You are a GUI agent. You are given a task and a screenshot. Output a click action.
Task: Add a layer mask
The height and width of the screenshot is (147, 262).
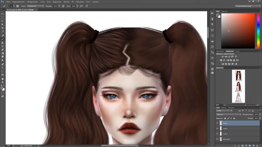(242, 146)
